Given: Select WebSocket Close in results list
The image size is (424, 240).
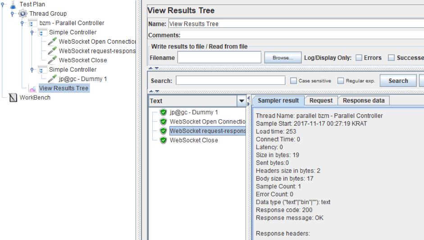Looking at the screenshot, I should click(x=194, y=140).
